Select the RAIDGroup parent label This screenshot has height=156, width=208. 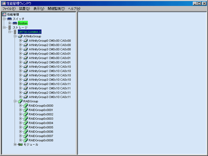[x=31, y=101]
